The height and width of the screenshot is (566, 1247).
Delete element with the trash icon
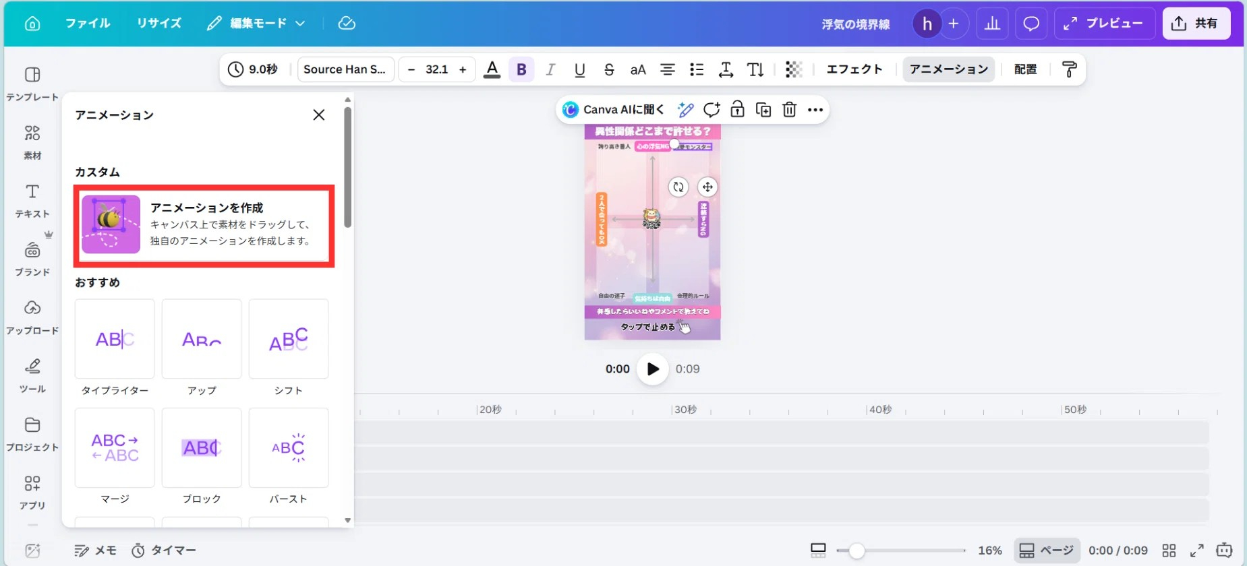tap(789, 110)
